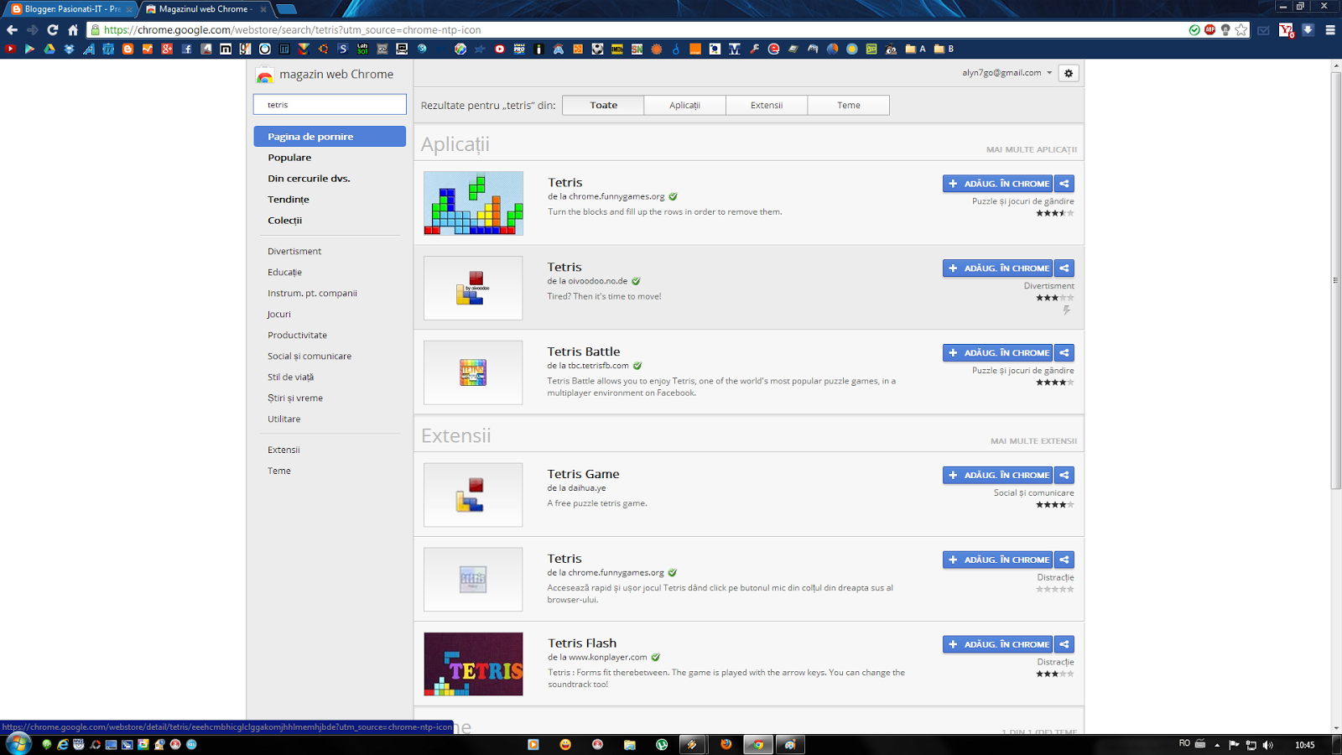Open the Chrome customize menu
Image resolution: width=1342 pixels, height=755 pixels.
pos(1330,29)
